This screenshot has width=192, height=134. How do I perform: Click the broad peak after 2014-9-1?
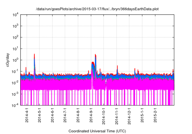(93, 64)
